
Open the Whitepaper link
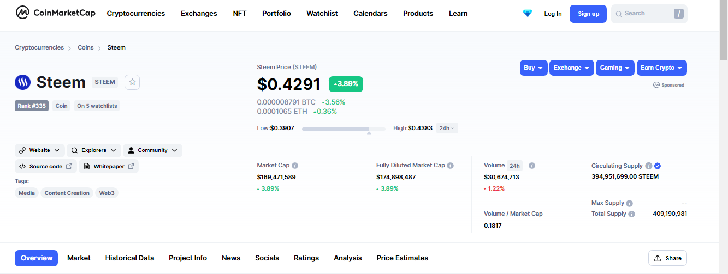[x=109, y=166]
